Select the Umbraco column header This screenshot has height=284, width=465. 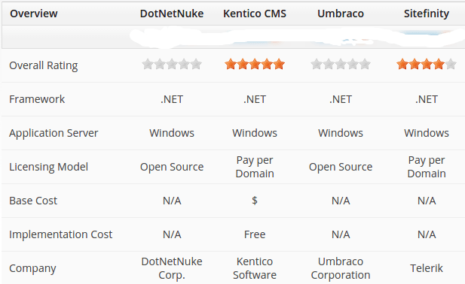click(x=341, y=14)
